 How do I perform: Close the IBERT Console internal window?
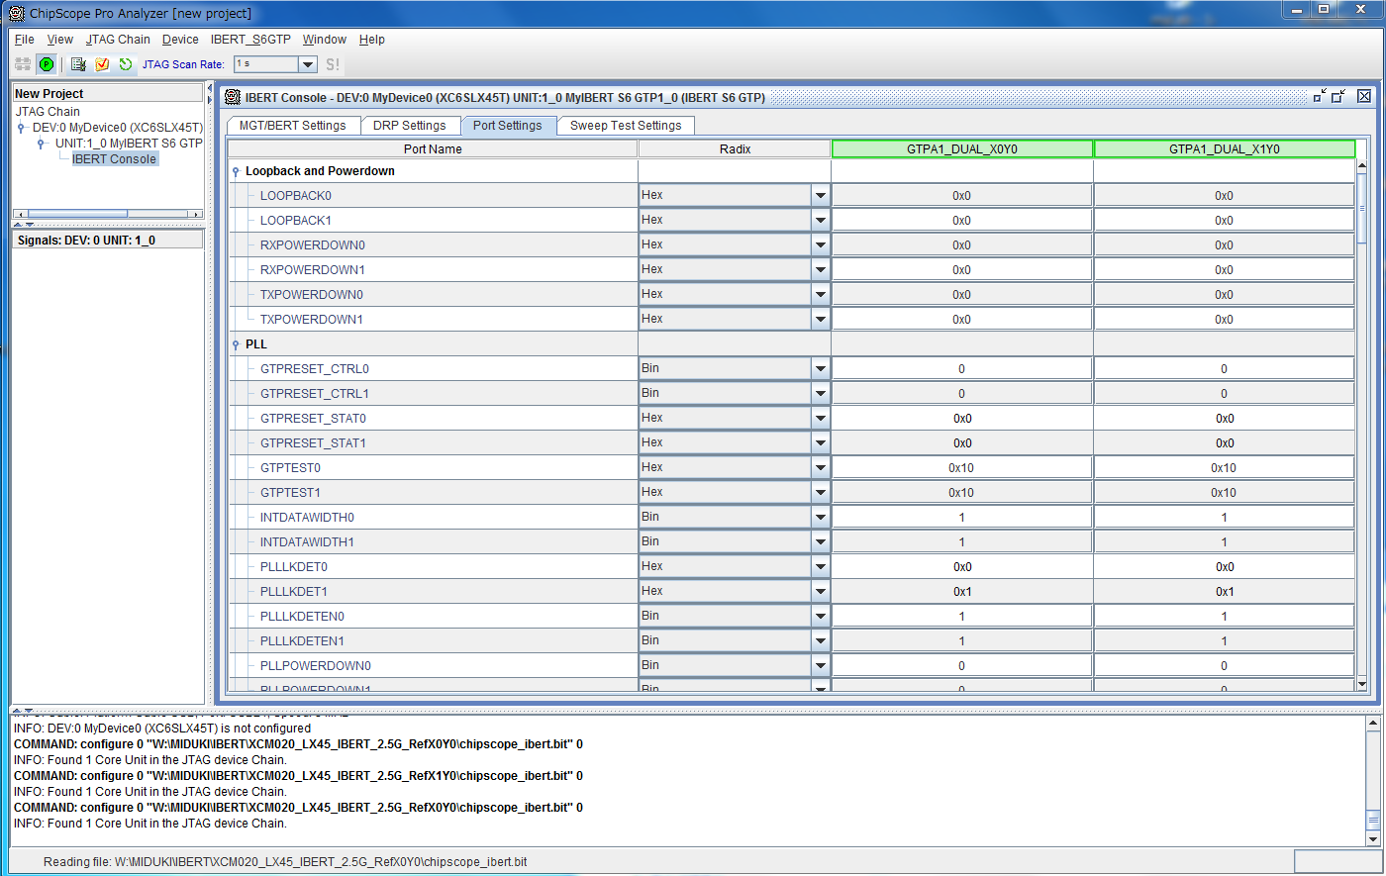tap(1364, 96)
